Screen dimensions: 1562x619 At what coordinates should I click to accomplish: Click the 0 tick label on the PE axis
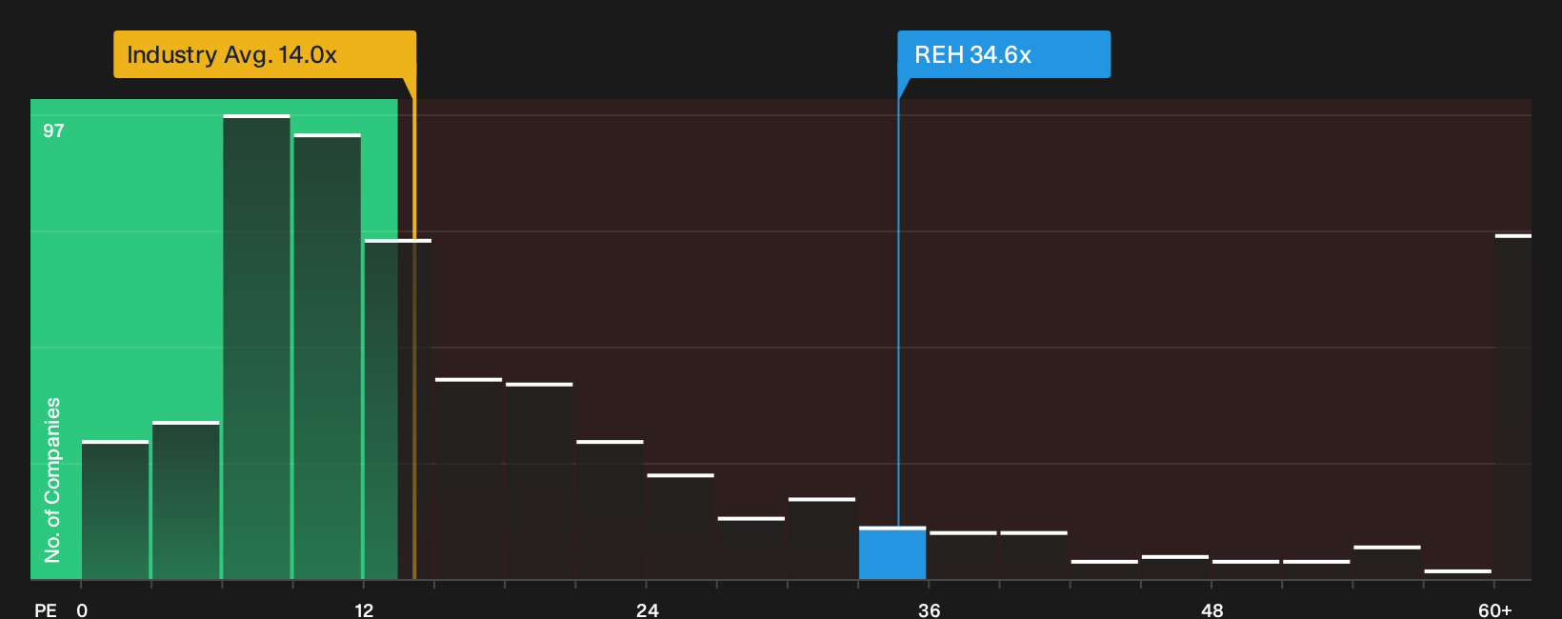click(x=82, y=610)
